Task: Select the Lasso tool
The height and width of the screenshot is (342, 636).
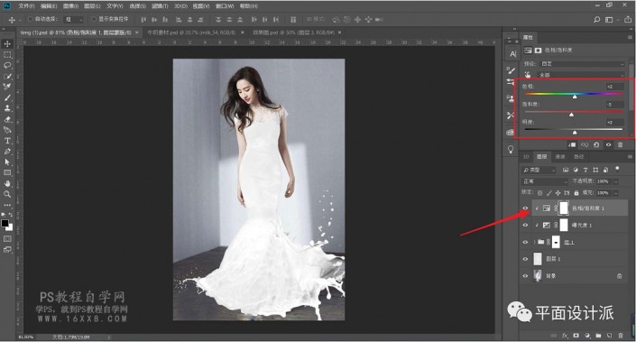Action: [7, 65]
